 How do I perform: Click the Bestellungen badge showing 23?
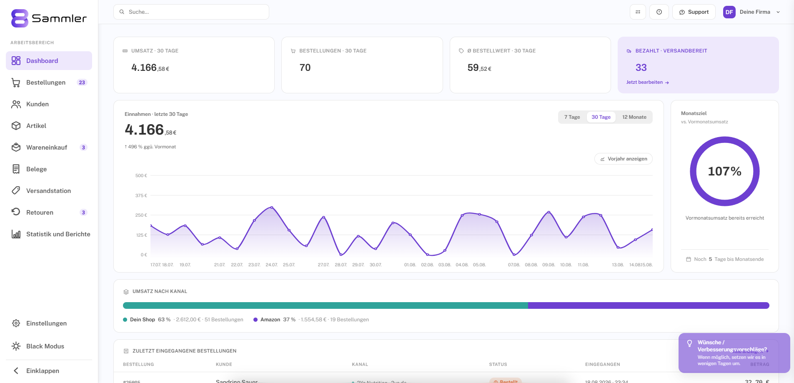(82, 83)
